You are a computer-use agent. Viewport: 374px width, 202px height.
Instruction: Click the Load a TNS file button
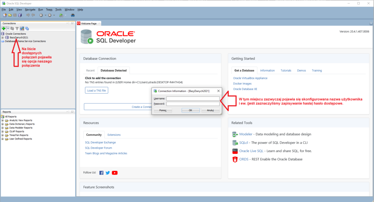[96, 90]
